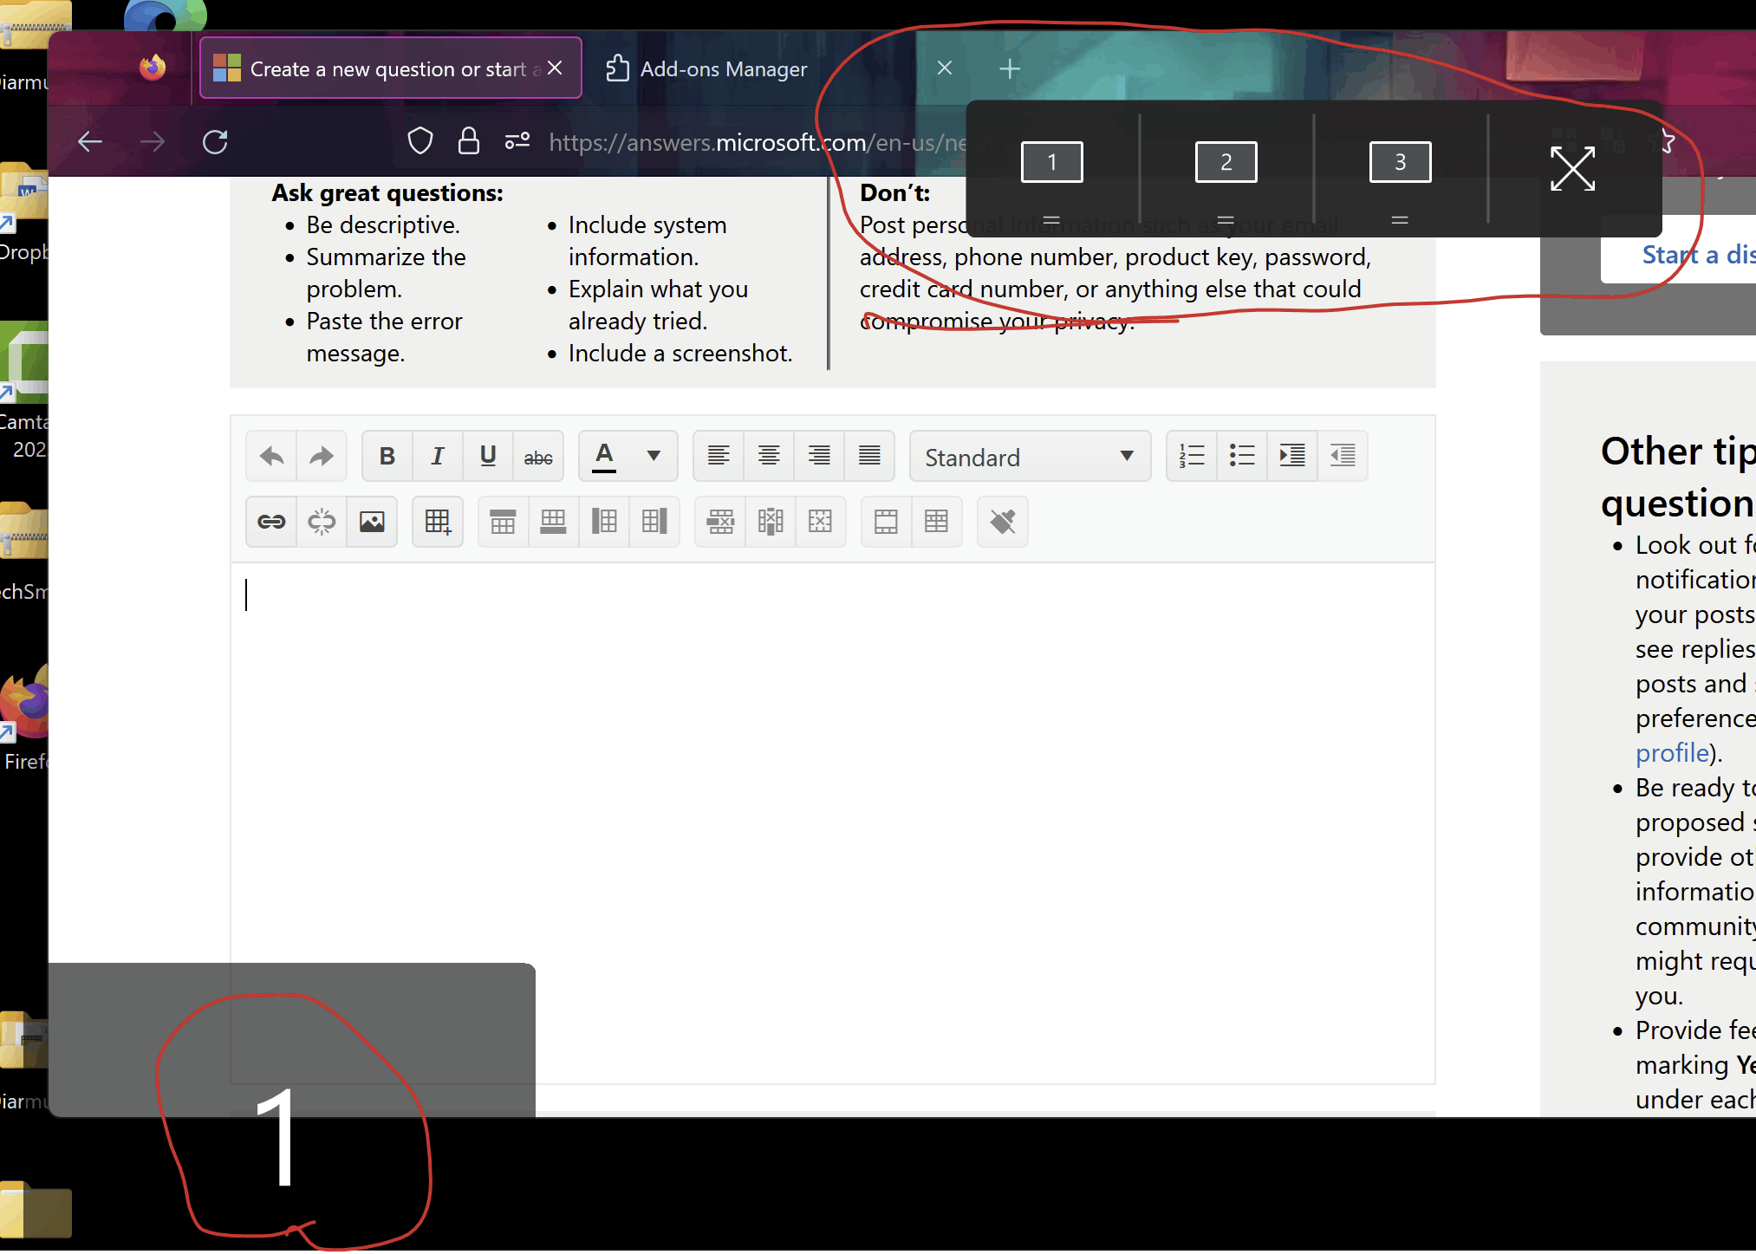Switch to Add-ons Manager tab
The width and height of the screenshot is (1756, 1254).
(723, 69)
